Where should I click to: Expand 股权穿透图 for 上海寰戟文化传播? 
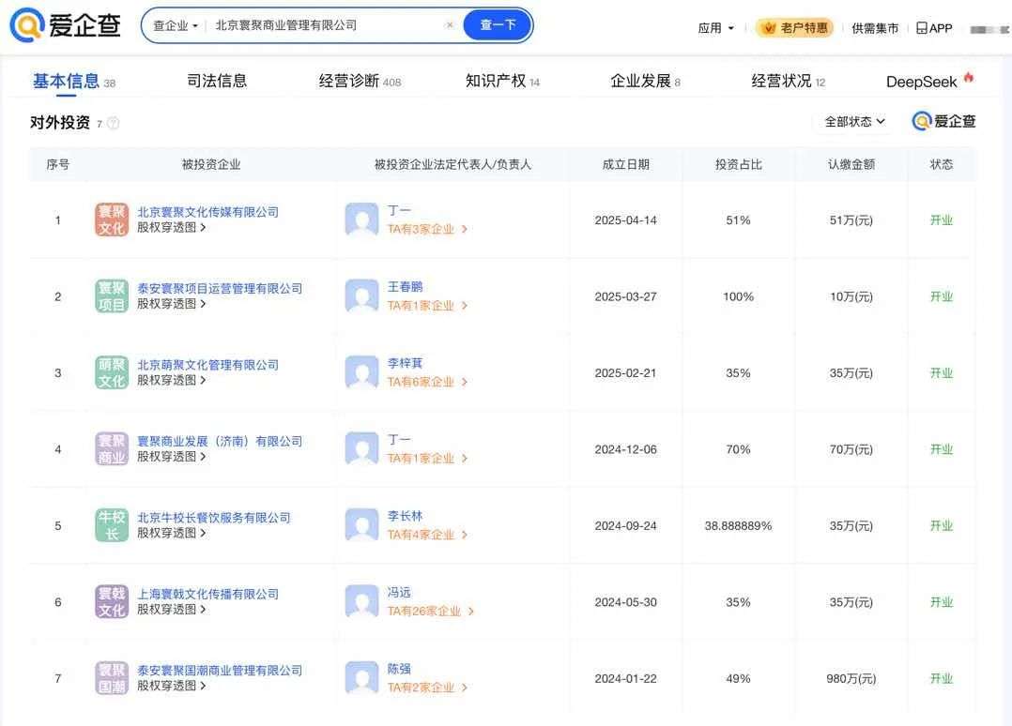pos(171,610)
